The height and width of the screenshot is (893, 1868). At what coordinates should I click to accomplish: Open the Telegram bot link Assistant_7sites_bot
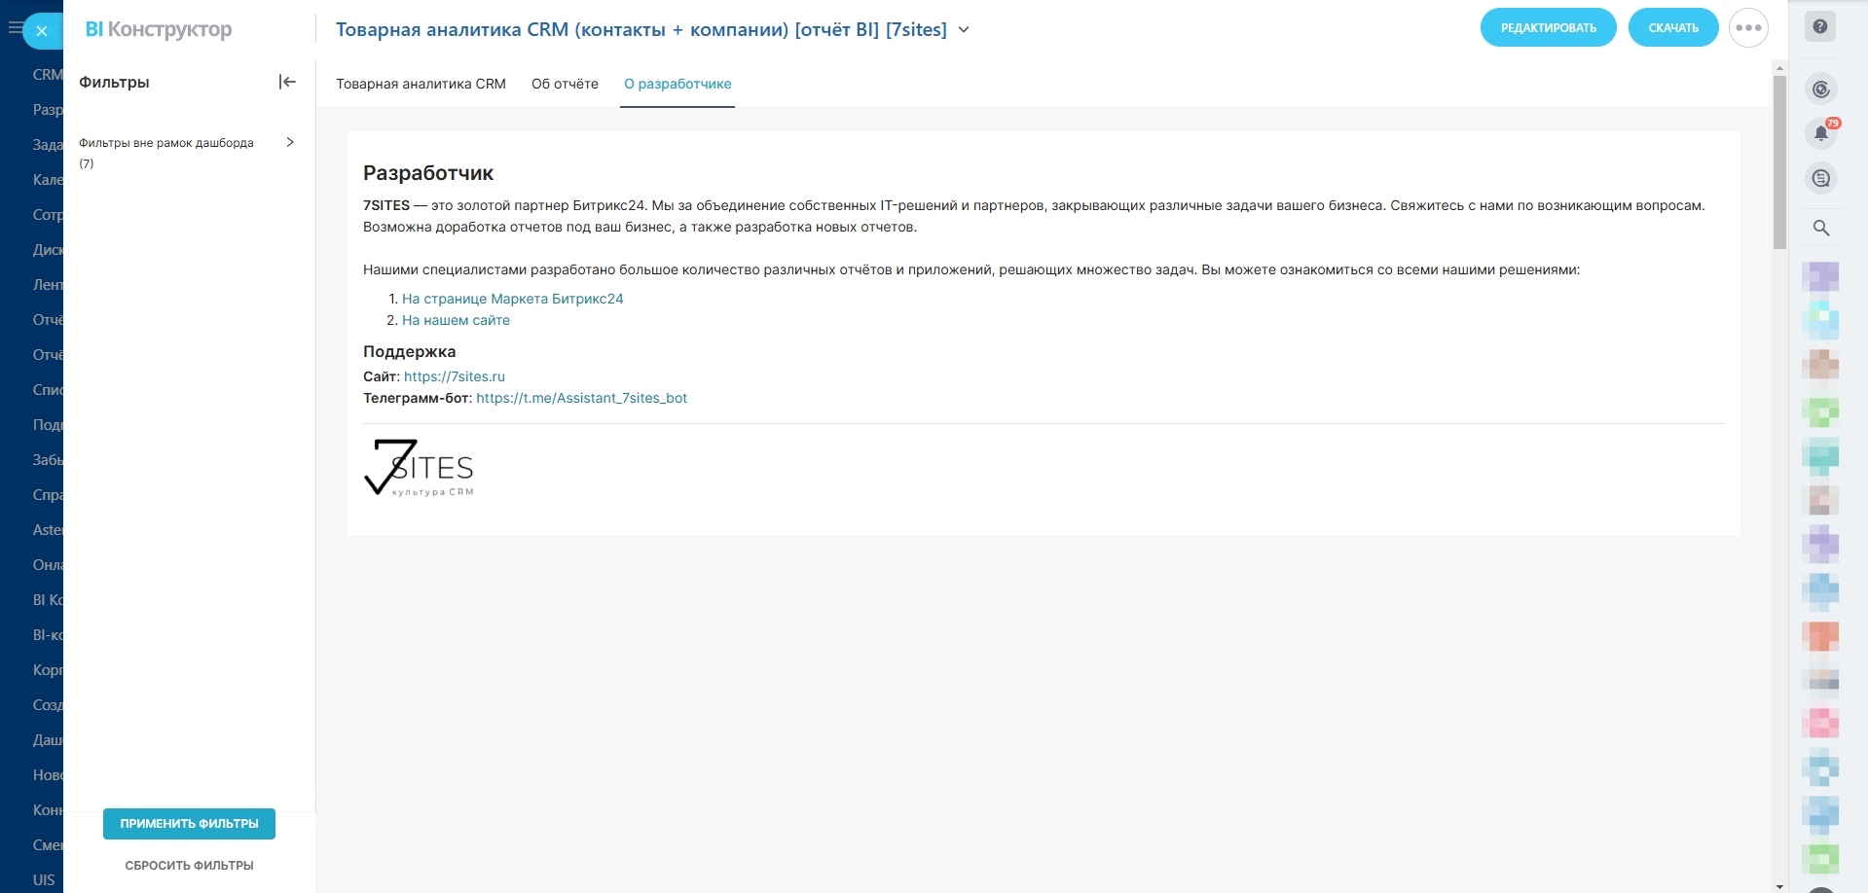click(x=581, y=398)
